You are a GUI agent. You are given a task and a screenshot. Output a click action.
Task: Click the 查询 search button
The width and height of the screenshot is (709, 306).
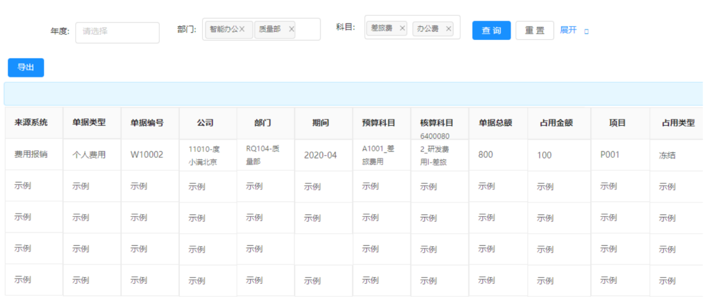pos(491,30)
